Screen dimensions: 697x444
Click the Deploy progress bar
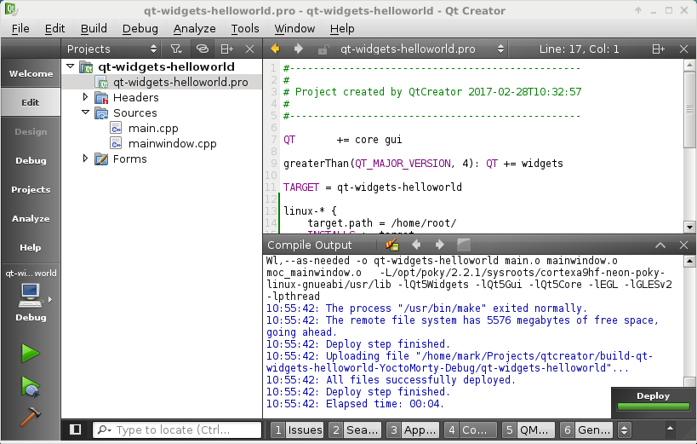click(653, 407)
